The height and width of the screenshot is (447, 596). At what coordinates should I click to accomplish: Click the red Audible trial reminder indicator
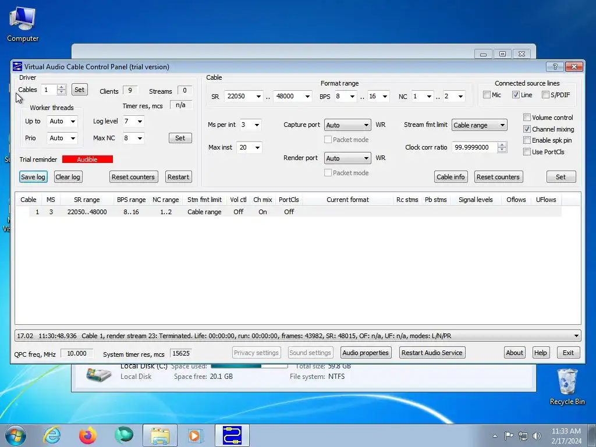87,159
